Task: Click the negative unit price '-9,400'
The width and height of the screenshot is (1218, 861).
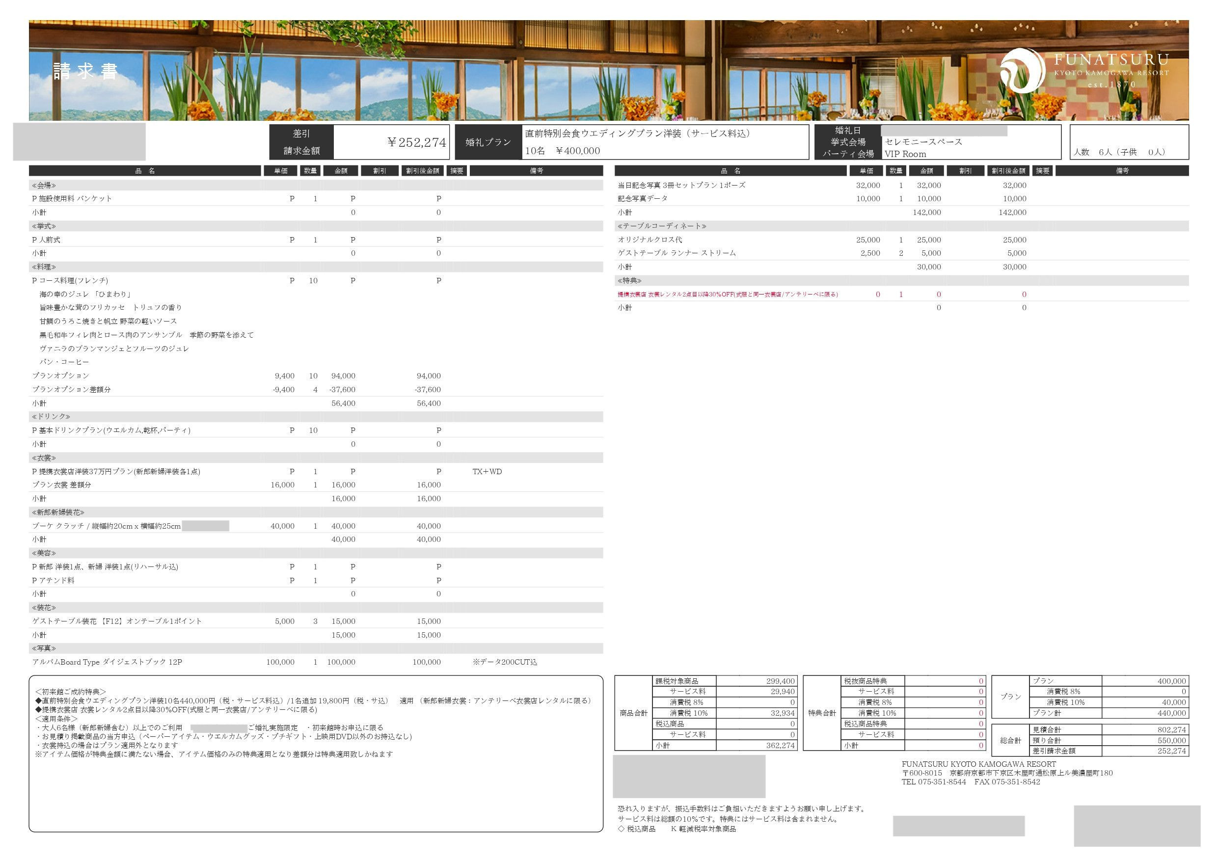Action: (x=283, y=389)
